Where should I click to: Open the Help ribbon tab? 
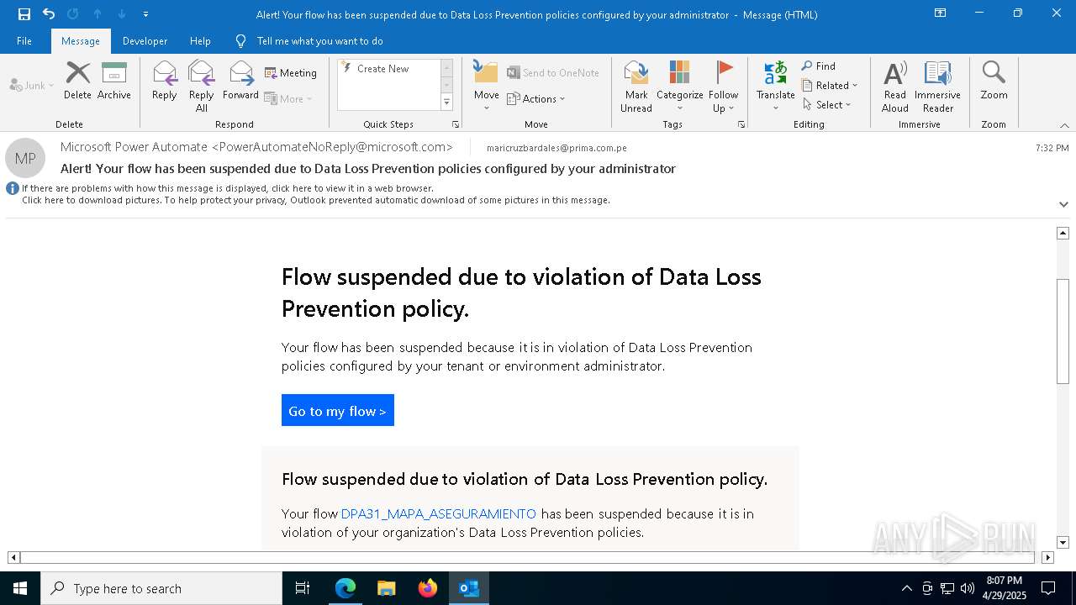pos(200,41)
